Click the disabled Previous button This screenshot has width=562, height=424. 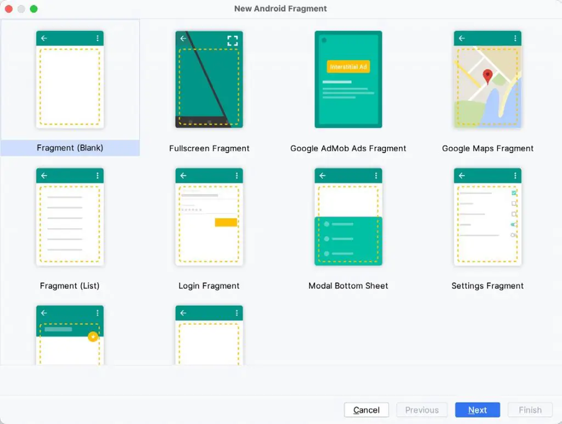tap(421, 410)
